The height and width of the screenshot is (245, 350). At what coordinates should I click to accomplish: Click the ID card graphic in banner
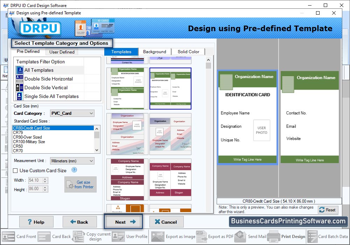(x=94, y=28)
